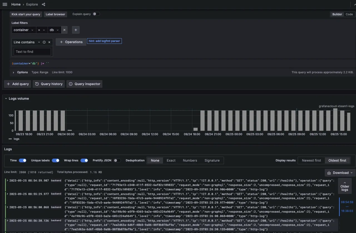356x233 pixels.
Task: Open Query inspector
Action: (x=84, y=84)
